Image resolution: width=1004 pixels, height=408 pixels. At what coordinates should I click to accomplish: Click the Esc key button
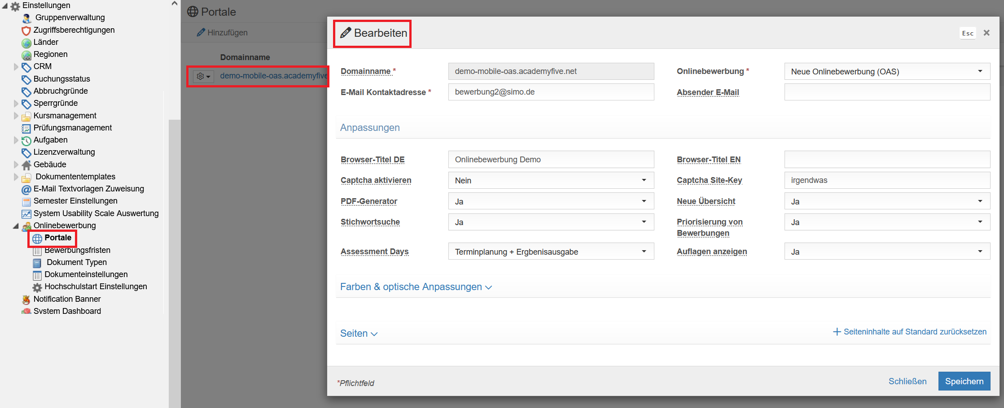click(x=968, y=33)
